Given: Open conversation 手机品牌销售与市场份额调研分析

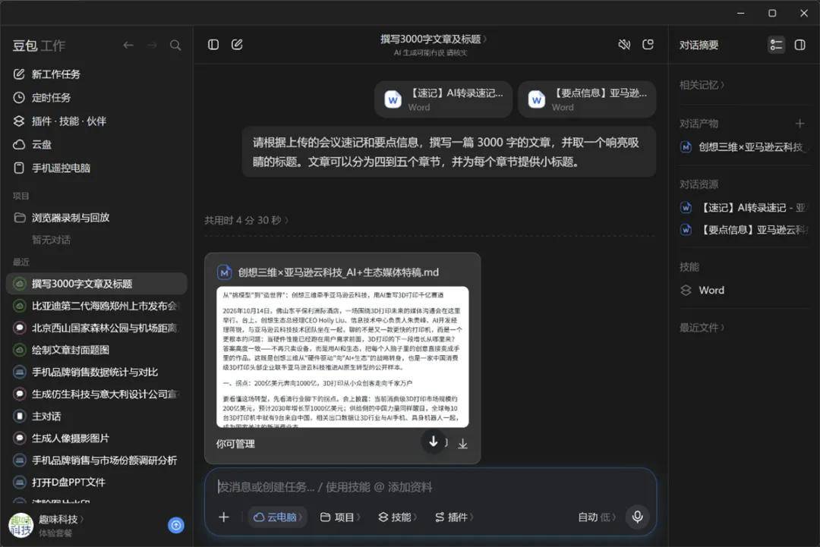Looking at the screenshot, I should click(x=96, y=461).
